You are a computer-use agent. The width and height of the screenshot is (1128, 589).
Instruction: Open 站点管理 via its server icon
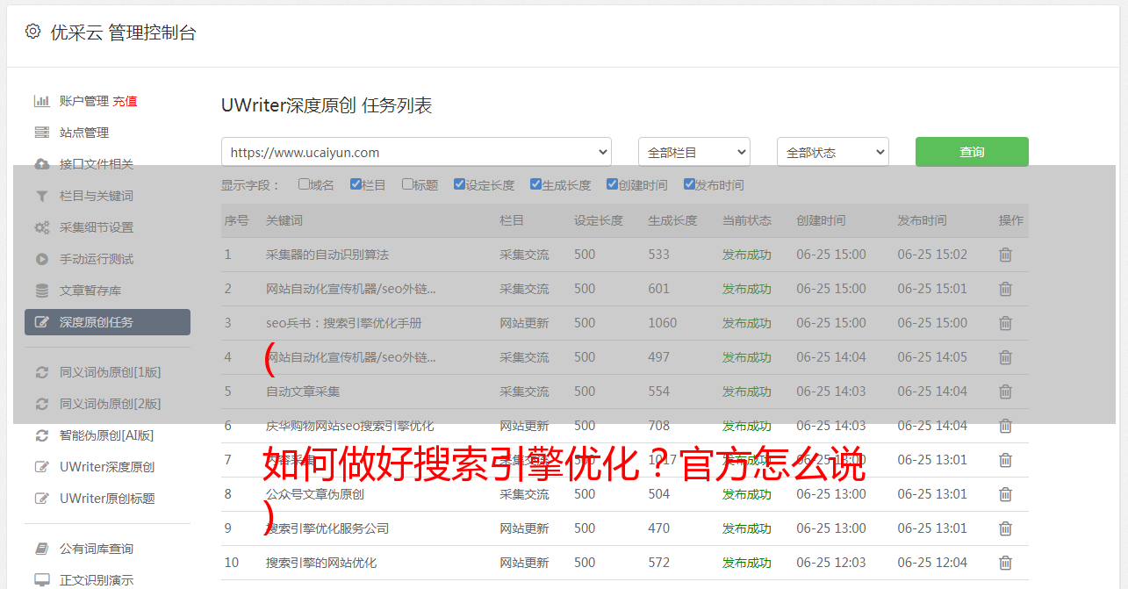pos(41,133)
